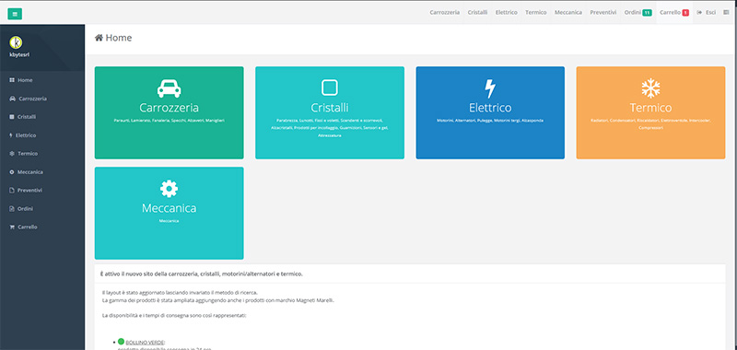The height and width of the screenshot is (350, 737).
Task: Click the kbytesrl logo avatar
Action: [16, 42]
